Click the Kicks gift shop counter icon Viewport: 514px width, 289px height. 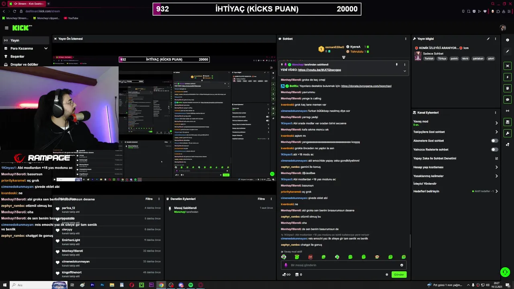[x=298, y=275]
